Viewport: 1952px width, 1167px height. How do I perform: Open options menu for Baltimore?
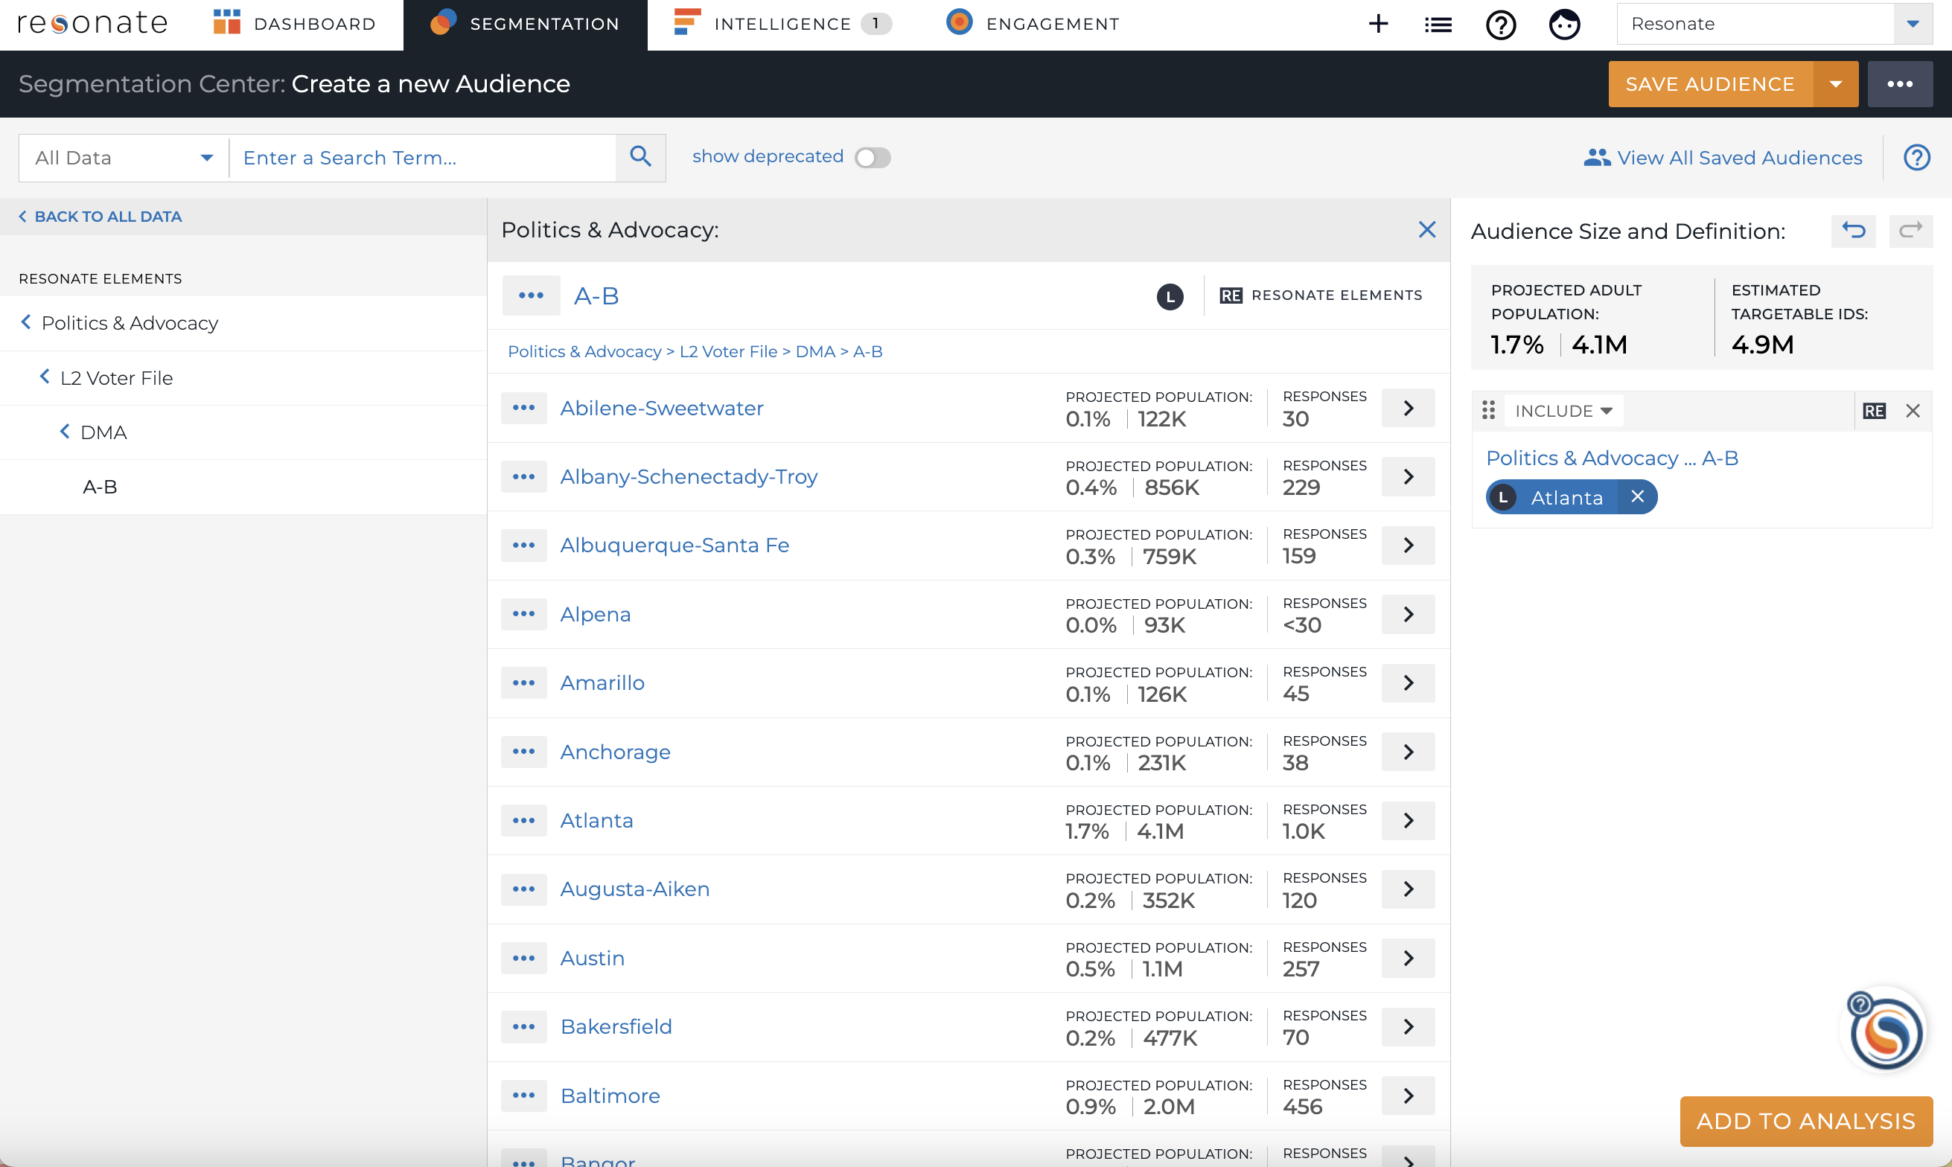pyautogui.click(x=524, y=1096)
